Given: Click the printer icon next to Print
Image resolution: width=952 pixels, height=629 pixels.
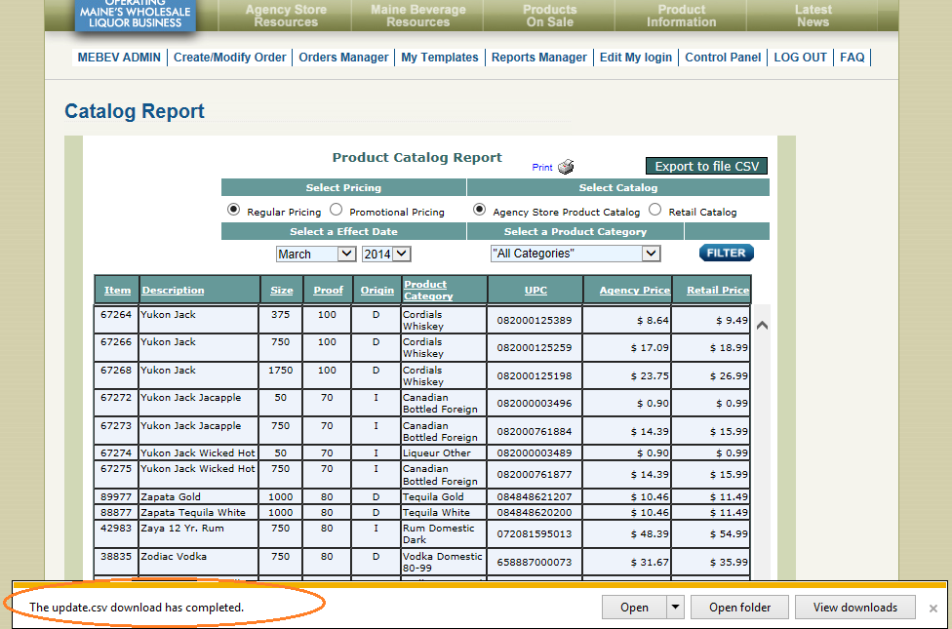Looking at the screenshot, I should [x=566, y=167].
